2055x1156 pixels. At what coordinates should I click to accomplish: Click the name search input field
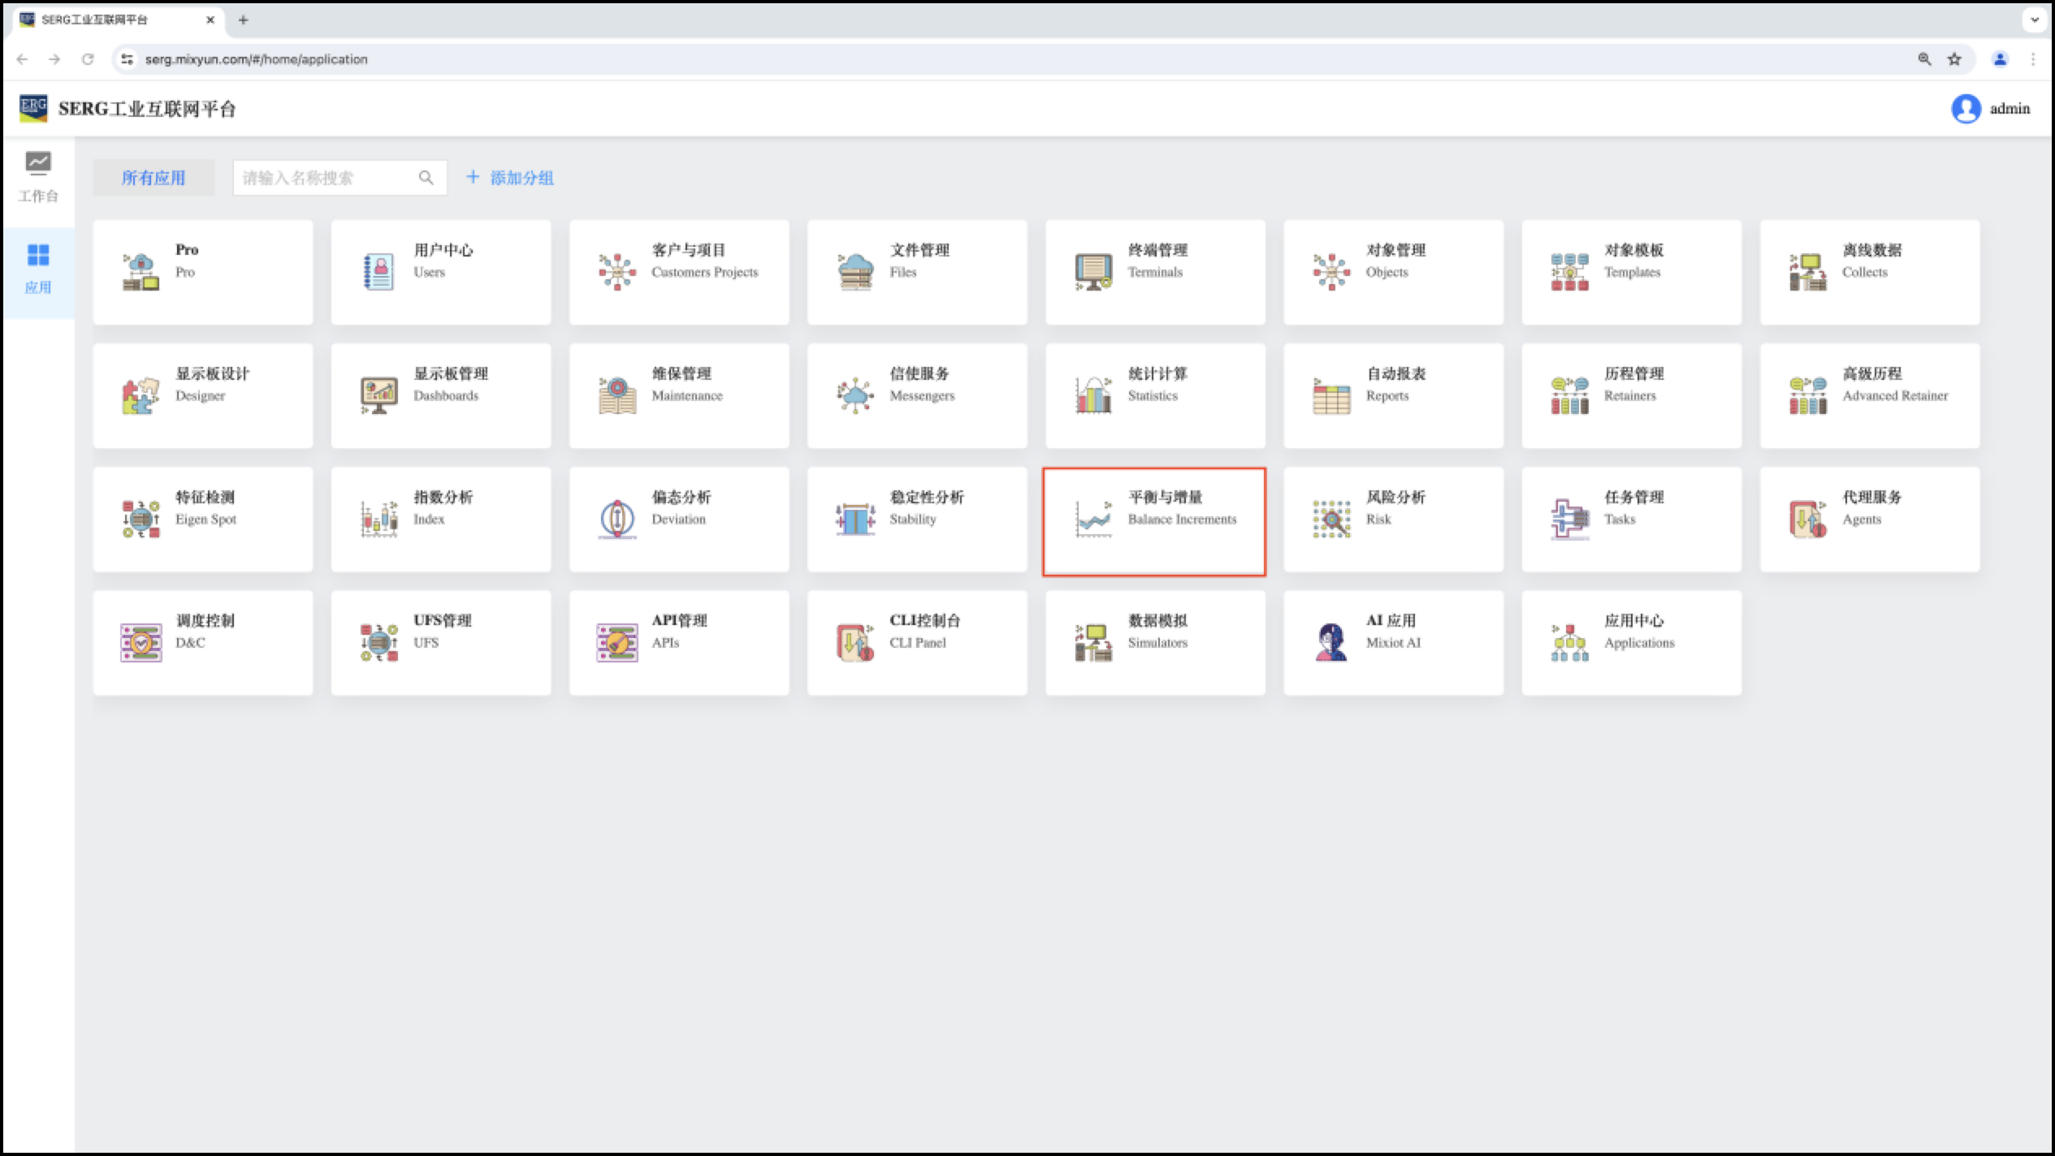(x=325, y=178)
